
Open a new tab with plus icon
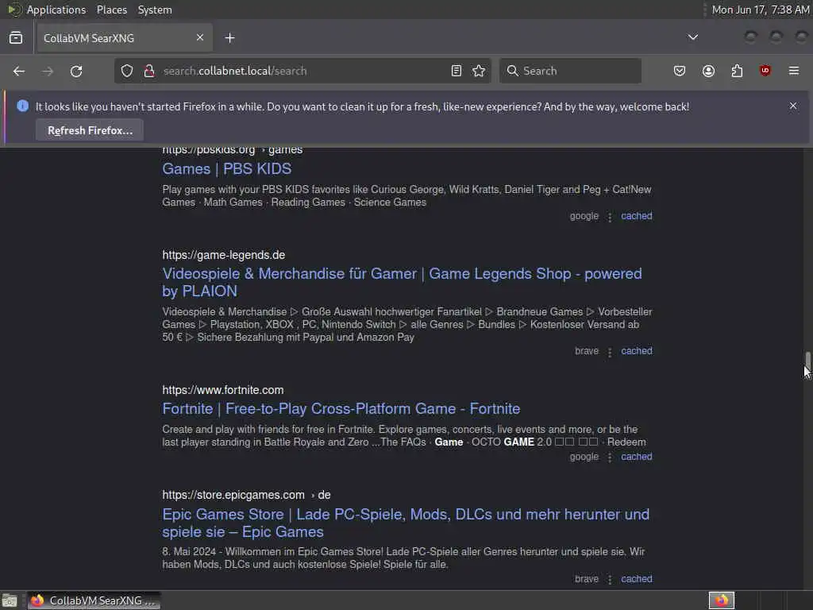point(230,38)
